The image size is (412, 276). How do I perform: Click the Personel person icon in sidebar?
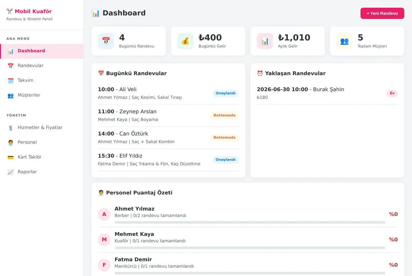coord(11,143)
